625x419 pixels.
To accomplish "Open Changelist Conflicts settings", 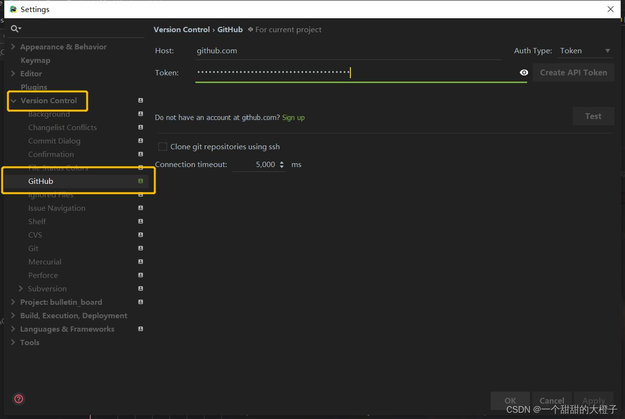I will [x=62, y=127].
